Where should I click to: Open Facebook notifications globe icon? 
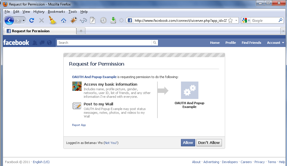click(x=49, y=43)
